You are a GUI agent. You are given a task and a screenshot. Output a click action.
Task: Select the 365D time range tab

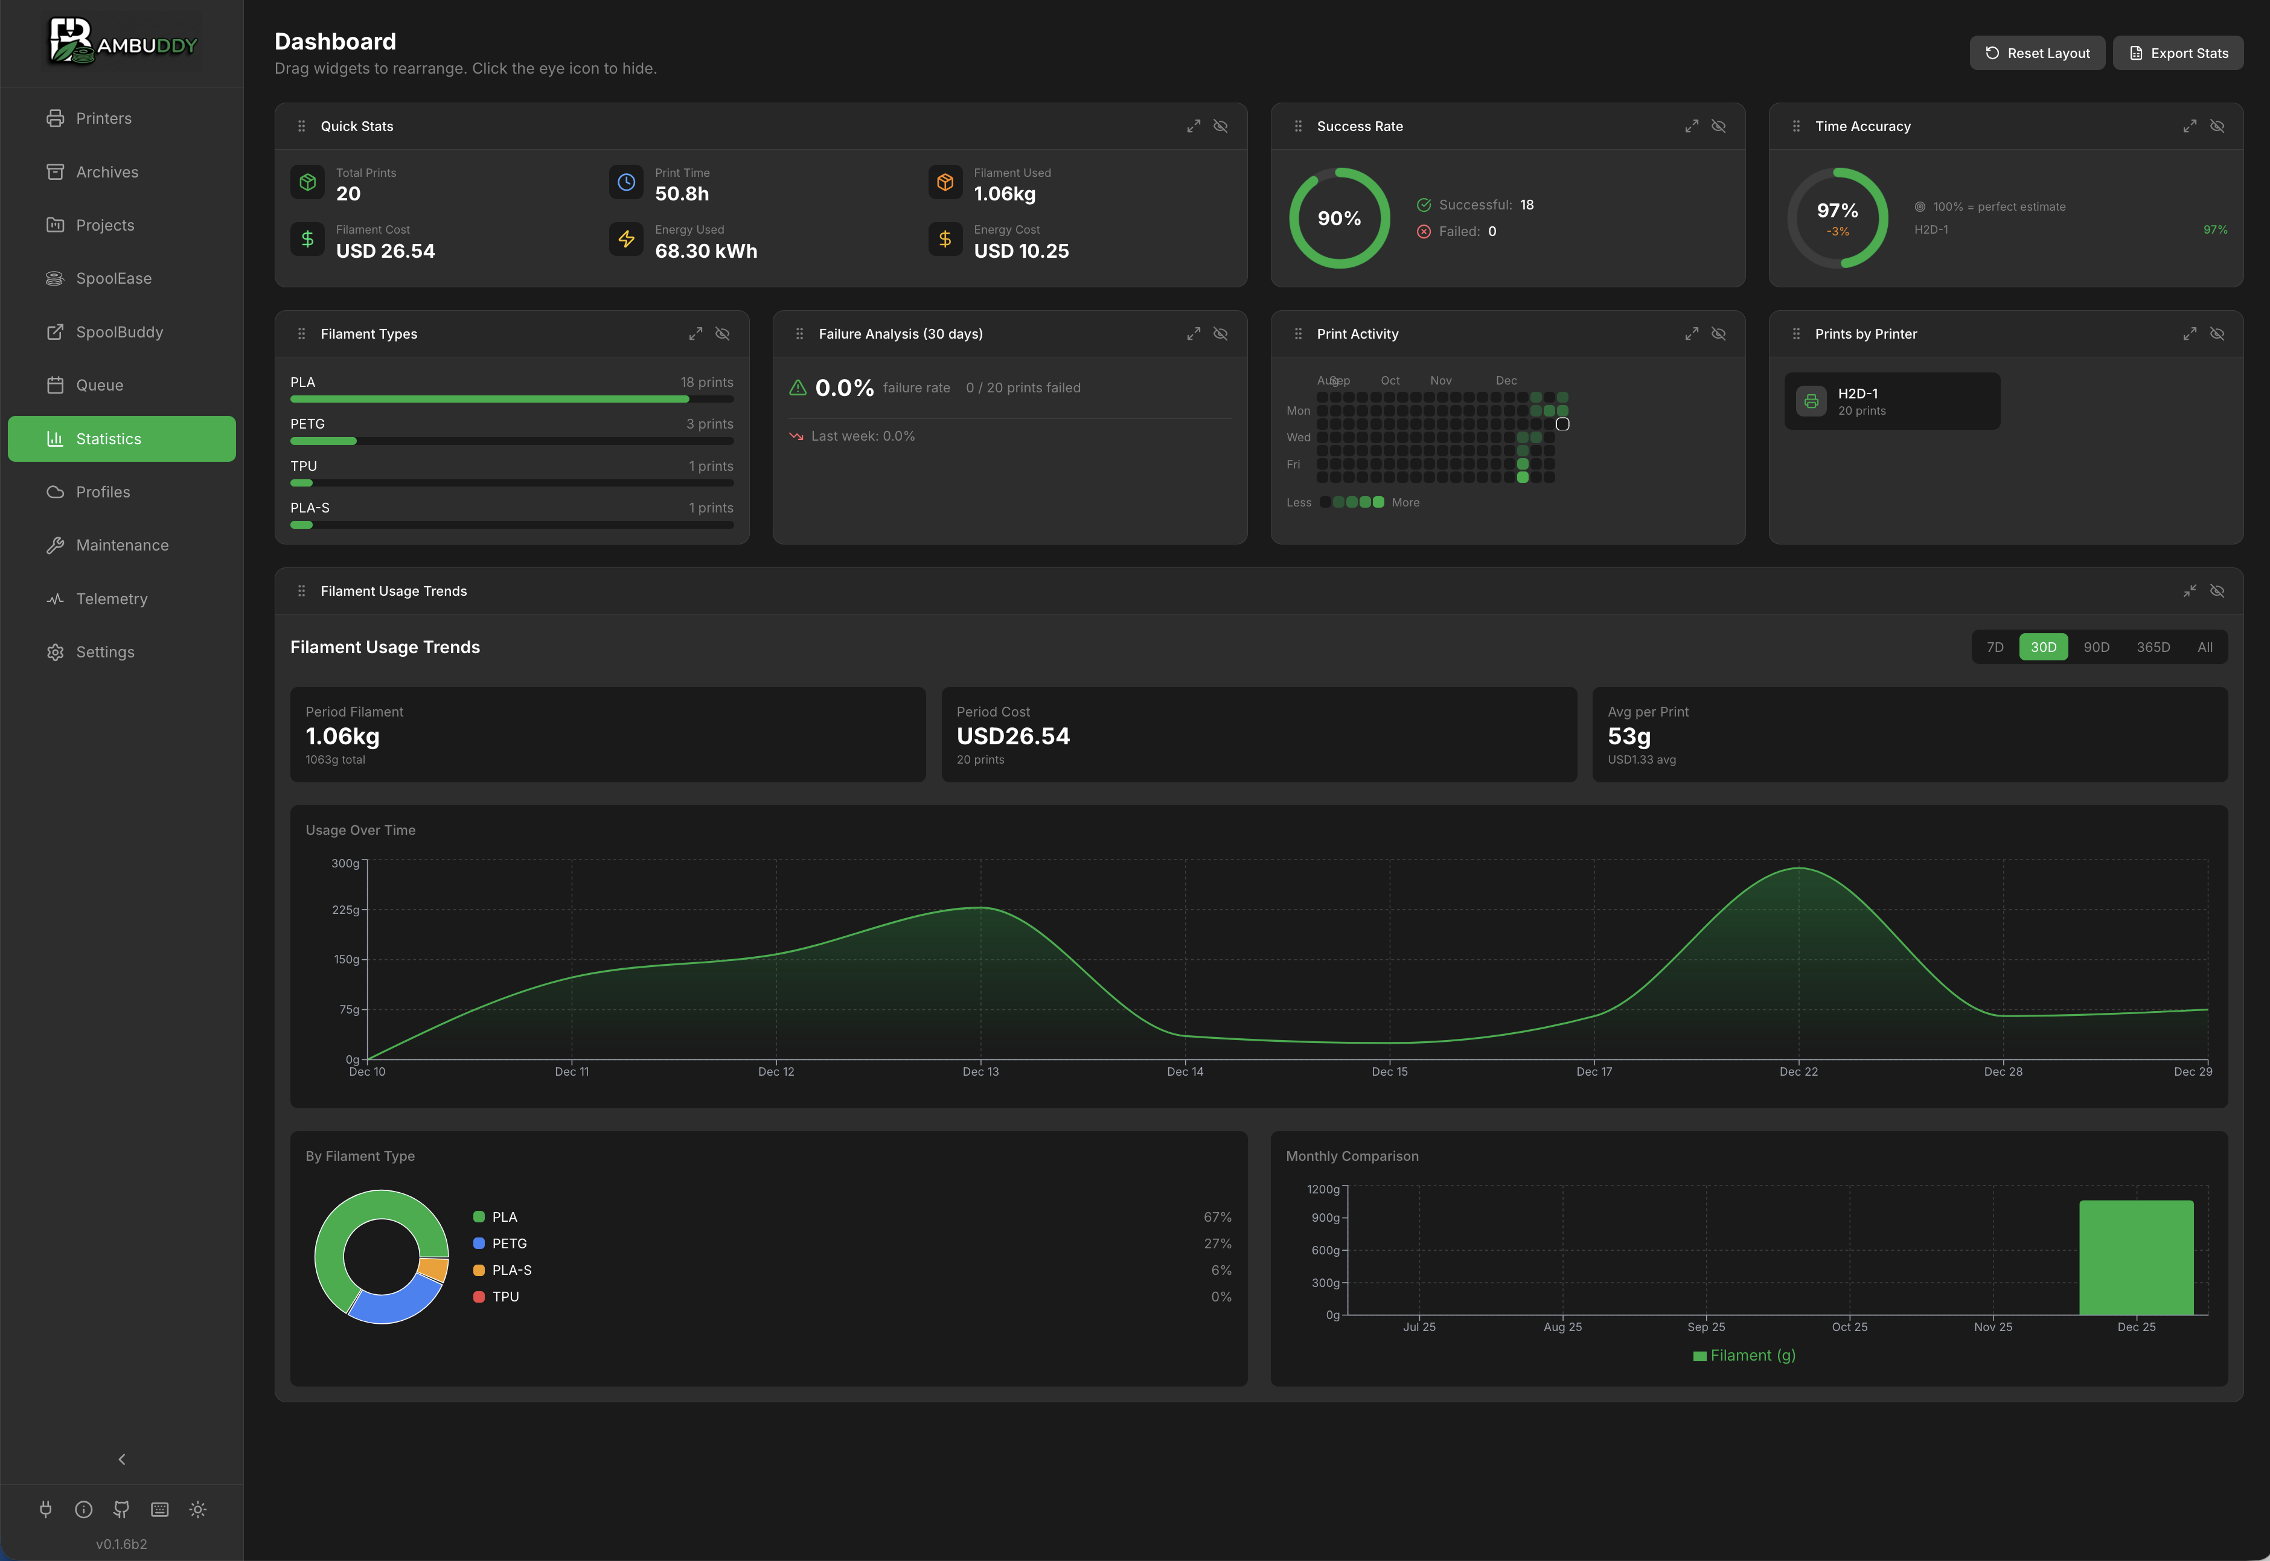click(2153, 646)
